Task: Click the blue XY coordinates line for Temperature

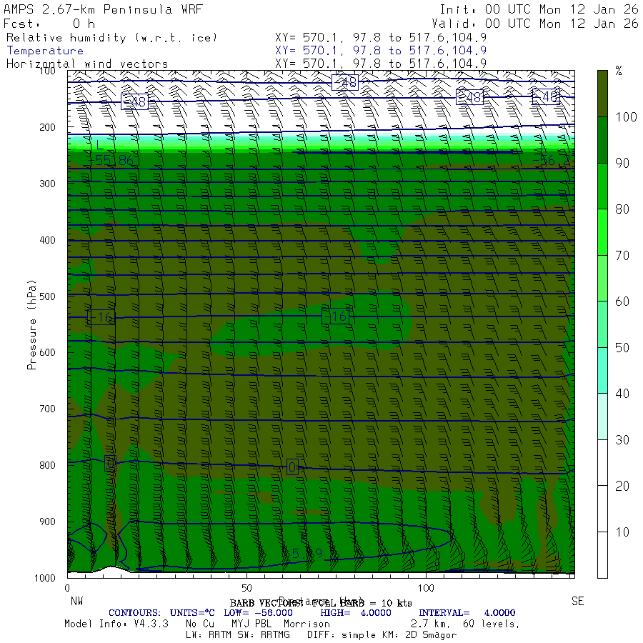Action: click(x=381, y=51)
